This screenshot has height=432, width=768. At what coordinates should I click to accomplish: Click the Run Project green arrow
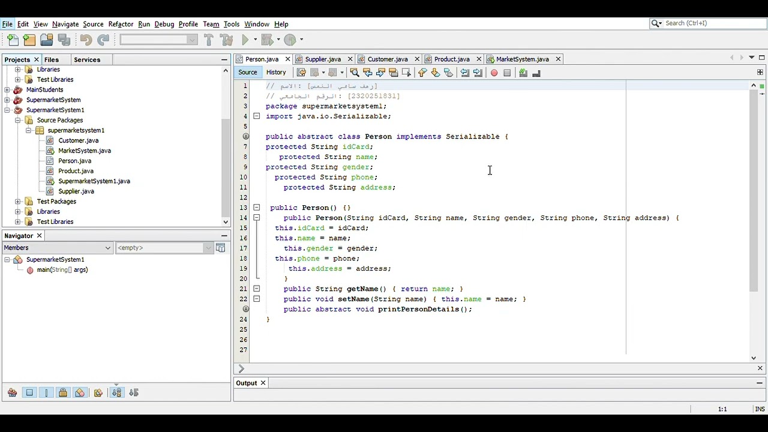[245, 40]
